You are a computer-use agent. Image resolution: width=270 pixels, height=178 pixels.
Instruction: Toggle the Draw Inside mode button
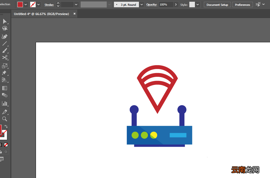[x=6, y=152]
